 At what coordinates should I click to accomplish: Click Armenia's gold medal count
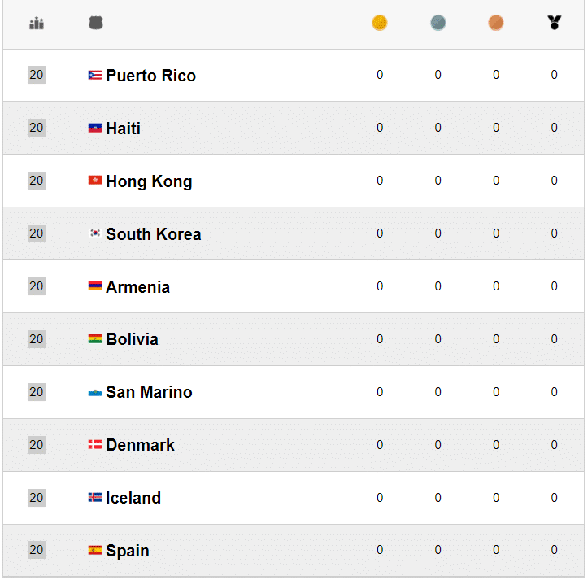pos(380,286)
